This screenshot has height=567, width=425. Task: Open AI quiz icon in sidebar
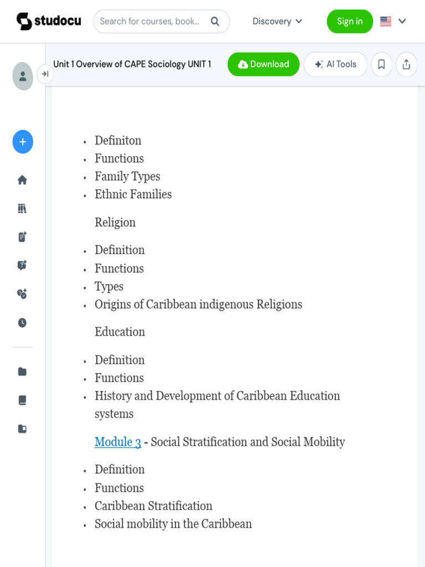click(x=22, y=294)
